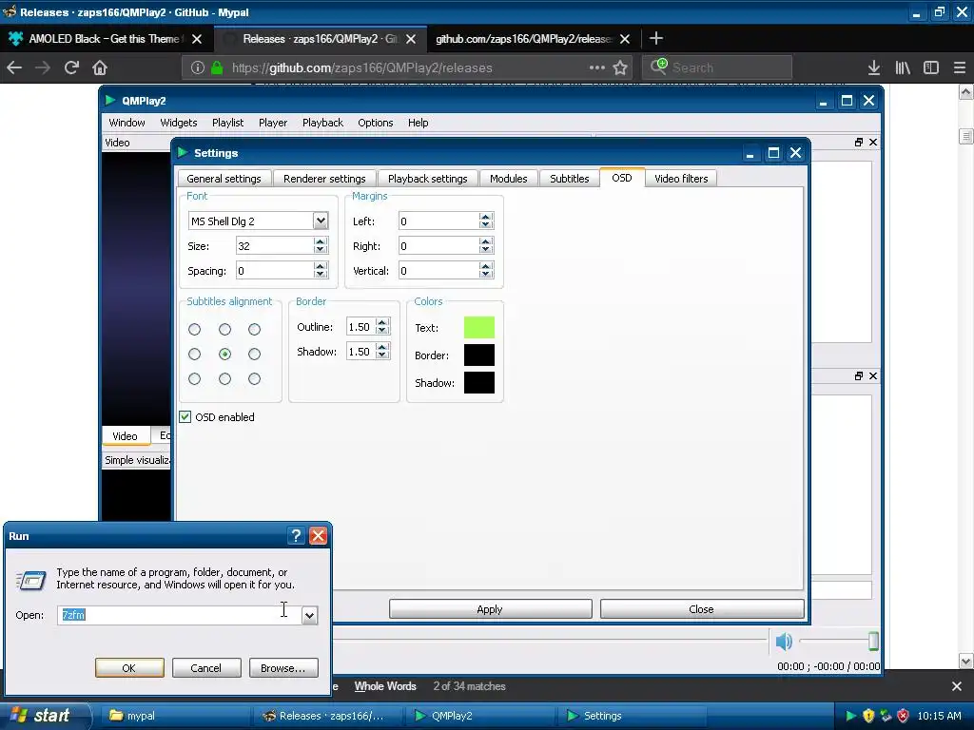
Task: Toggle browser sidebar icon
Action: pos(931,67)
